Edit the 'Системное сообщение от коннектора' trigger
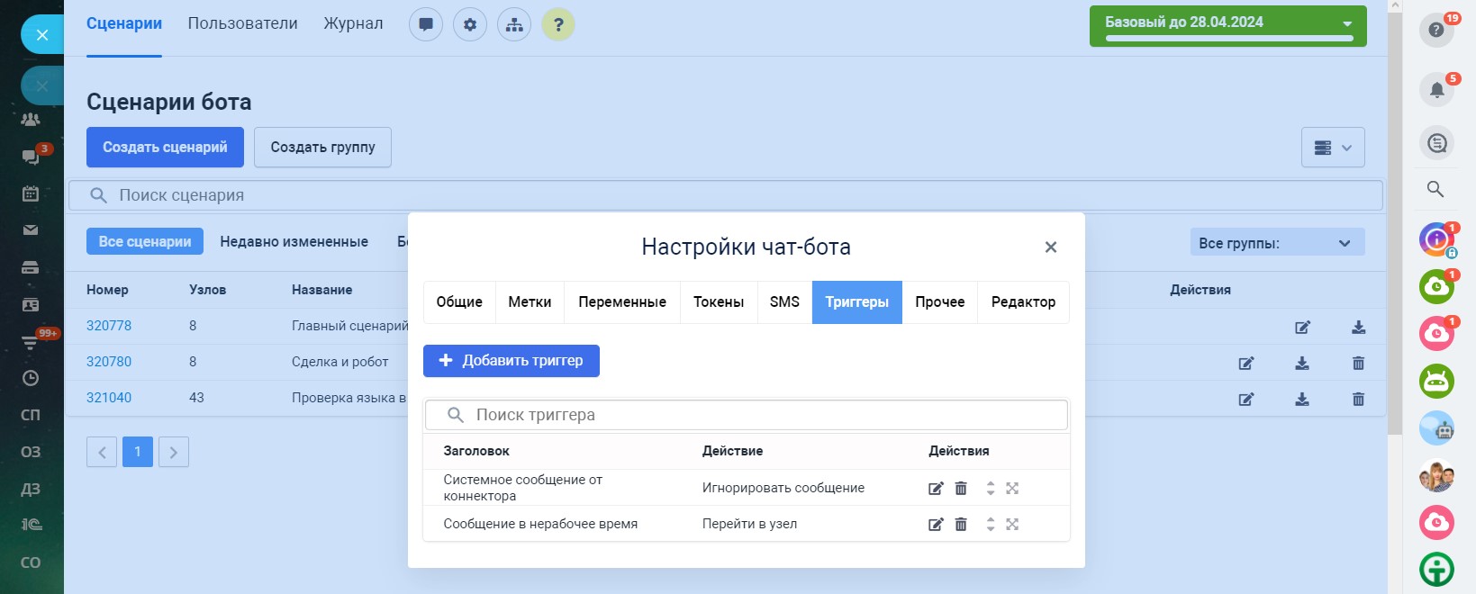1476x594 pixels. [x=936, y=489]
